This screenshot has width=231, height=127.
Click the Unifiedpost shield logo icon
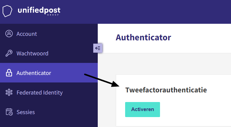click(7, 11)
